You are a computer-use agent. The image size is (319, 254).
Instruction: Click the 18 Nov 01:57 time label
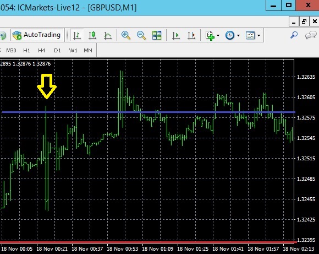click(263, 249)
